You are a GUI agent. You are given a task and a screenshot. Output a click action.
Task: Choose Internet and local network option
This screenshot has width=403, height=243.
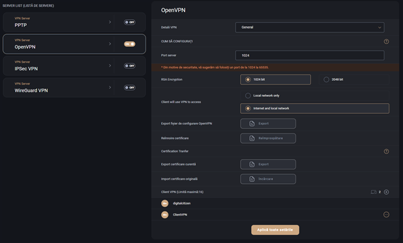pyautogui.click(x=315, y=108)
